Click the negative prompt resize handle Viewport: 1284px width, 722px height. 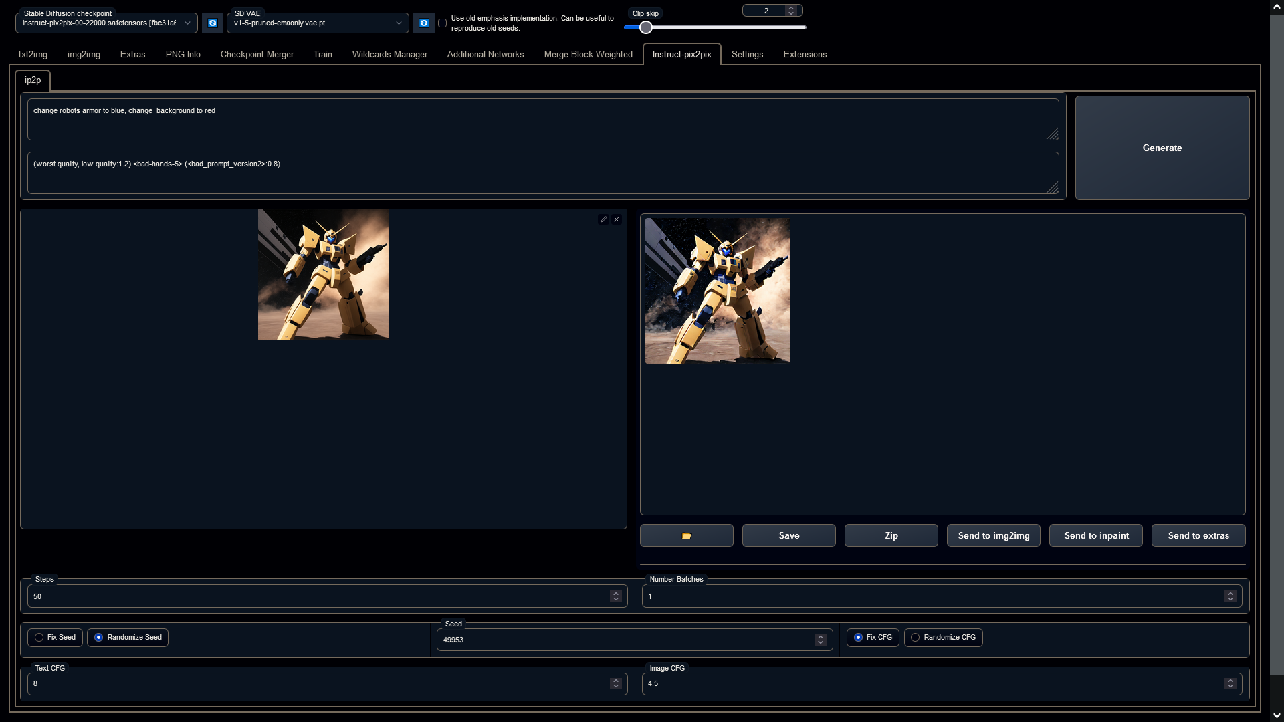(x=1053, y=188)
